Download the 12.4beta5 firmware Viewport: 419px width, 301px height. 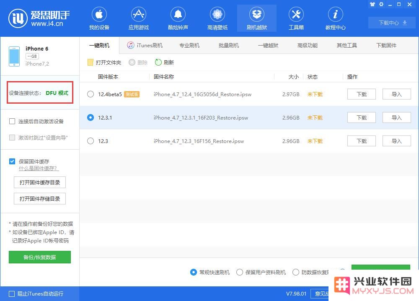(x=362, y=94)
